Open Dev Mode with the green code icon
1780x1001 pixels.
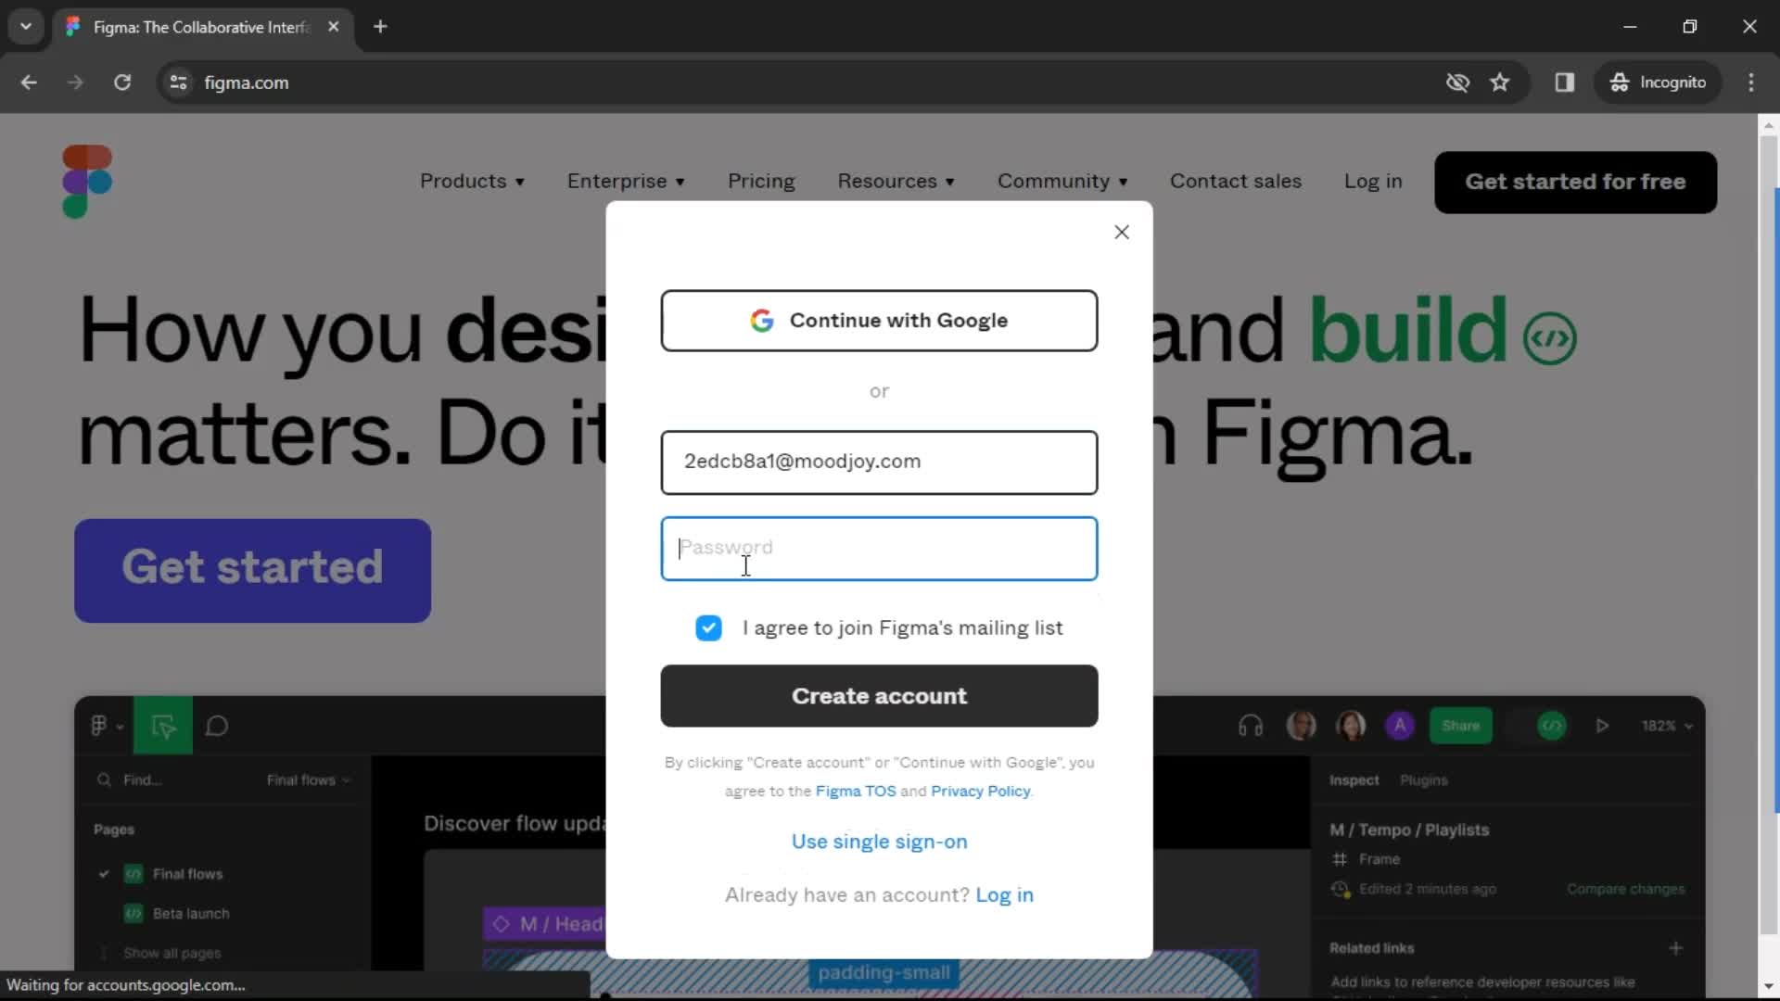(x=1552, y=726)
